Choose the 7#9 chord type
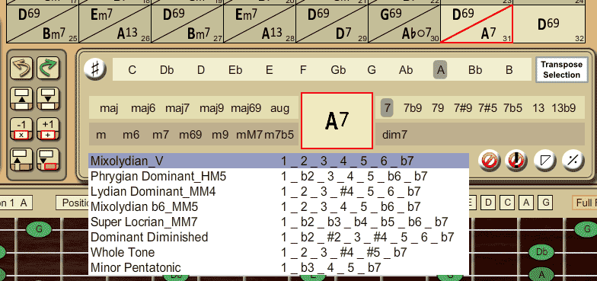This screenshot has height=281, width=597. point(463,108)
